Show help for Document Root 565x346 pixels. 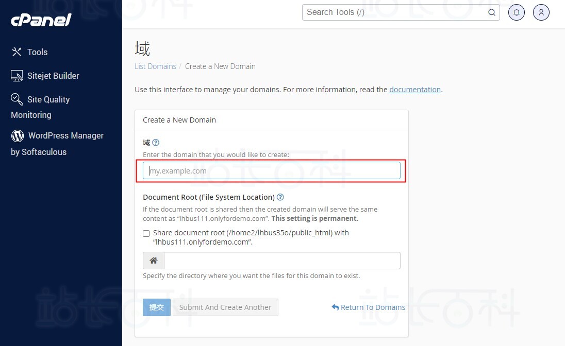[280, 197]
